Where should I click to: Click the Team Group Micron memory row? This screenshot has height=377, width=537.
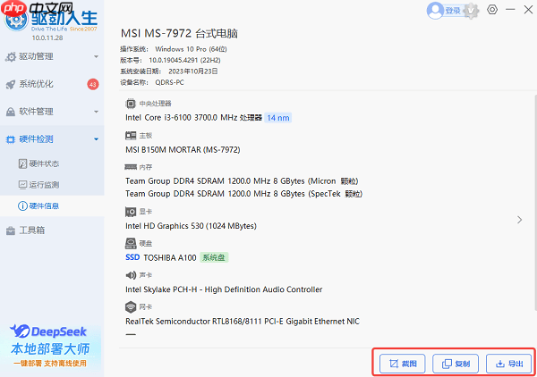[x=242, y=180]
